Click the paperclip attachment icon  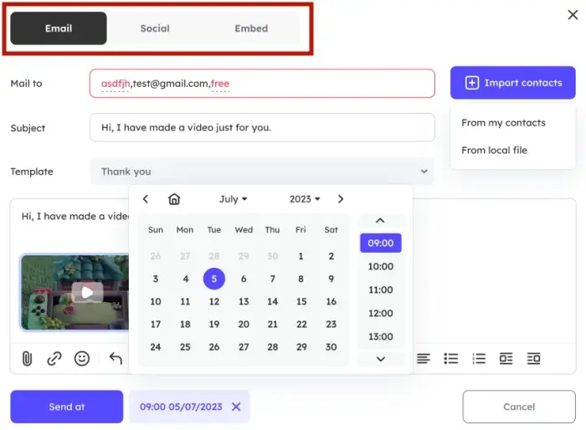(x=27, y=358)
